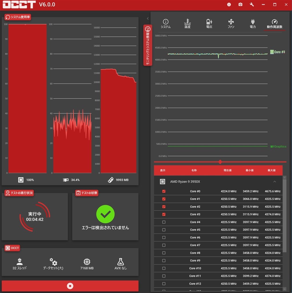The width and height of the screenshot is (292, 293).
Task: Switch to the 電力 power tab
Action: tap(253, 23)
